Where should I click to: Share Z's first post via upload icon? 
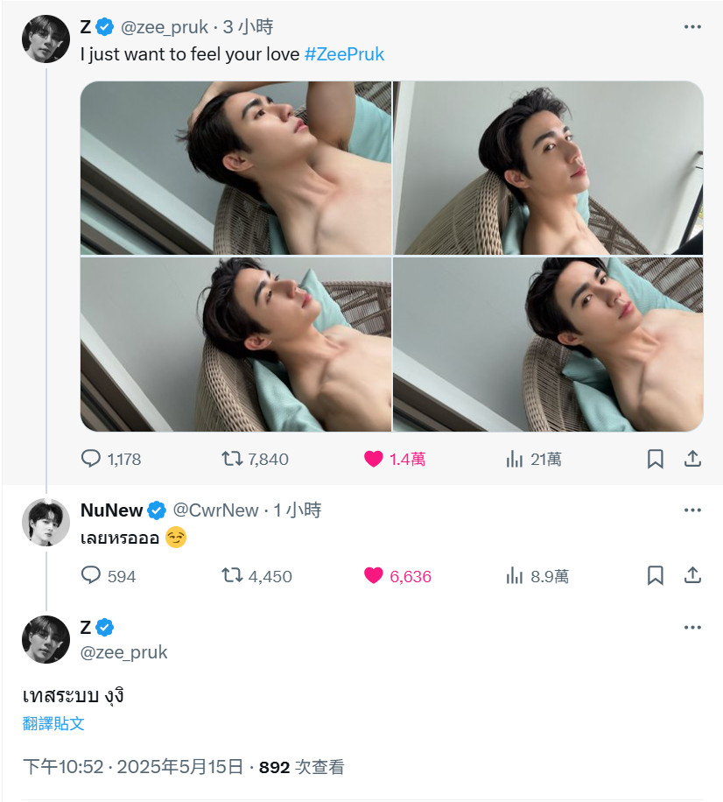(693, 458)
